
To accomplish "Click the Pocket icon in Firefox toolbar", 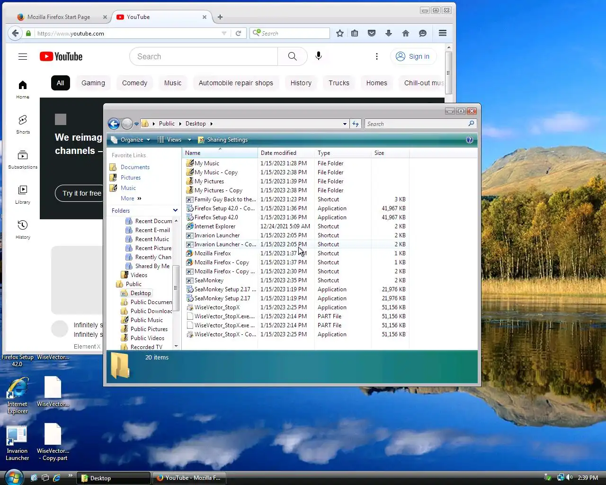I will pyautogui.click(x=372, y=33).
